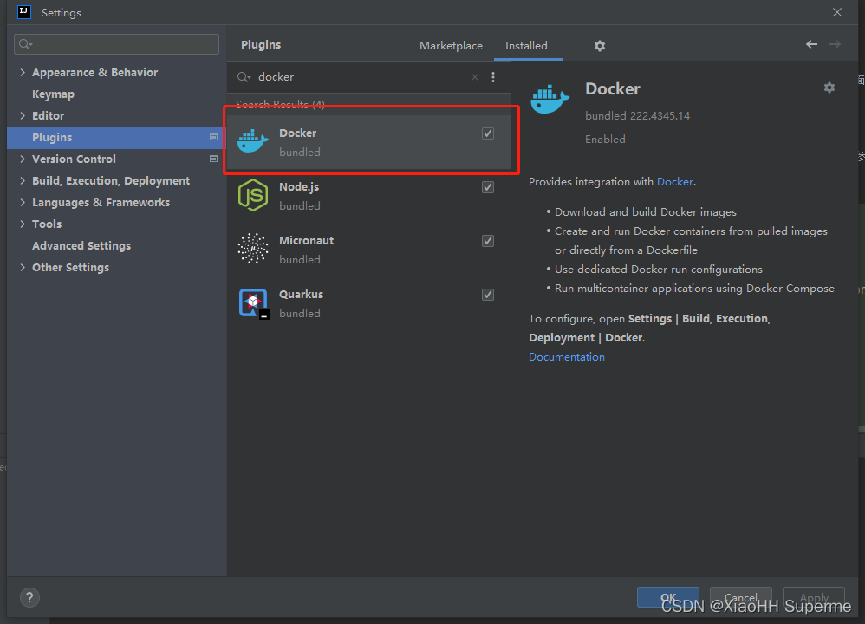Click the OK button

coord(667,597)
